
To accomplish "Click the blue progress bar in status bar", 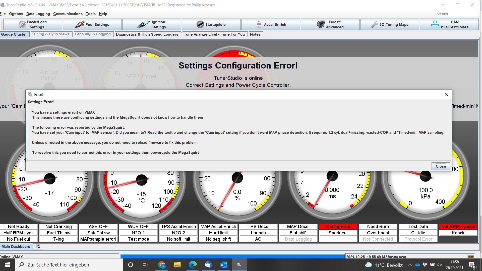I will [x=232, y=256].
